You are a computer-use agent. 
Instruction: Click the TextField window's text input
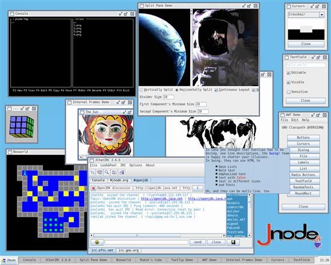(306, 65)
